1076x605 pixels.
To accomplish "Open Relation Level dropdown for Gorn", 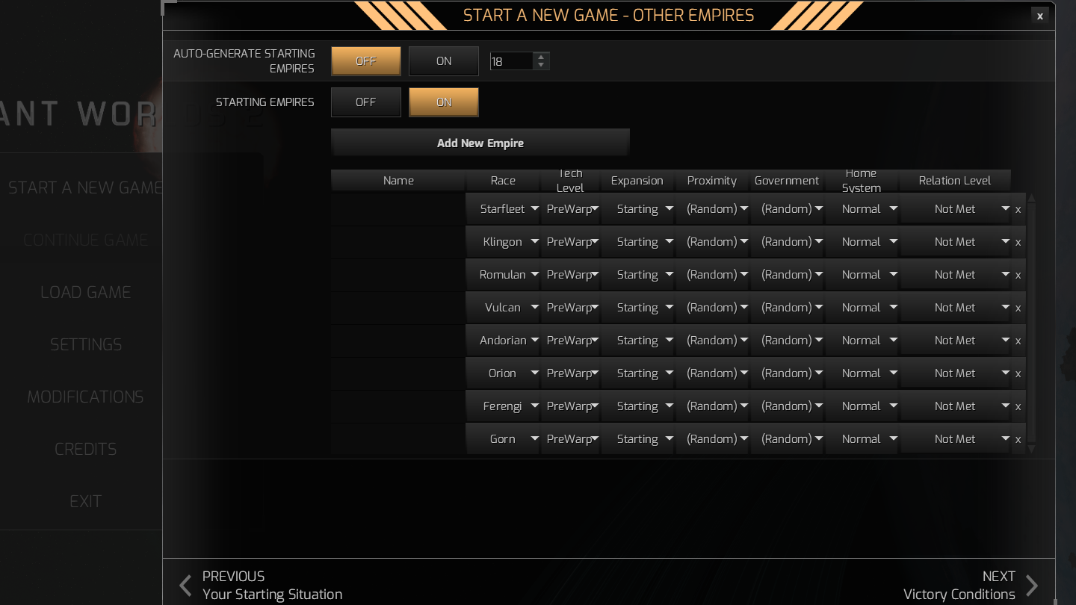I will (956, 439).
